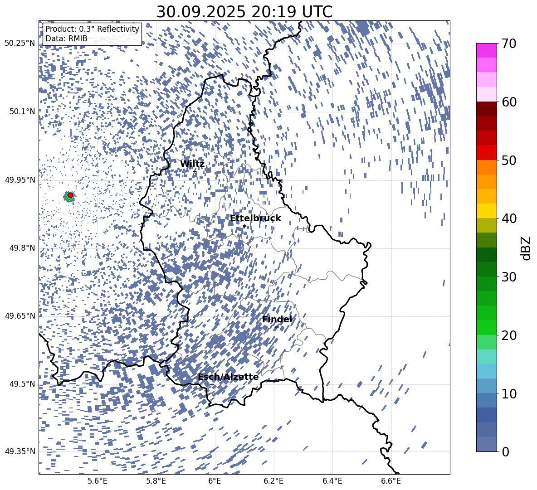Click the turquoise colorbar segment near 16
537x490 pixels.
(486, 357)
